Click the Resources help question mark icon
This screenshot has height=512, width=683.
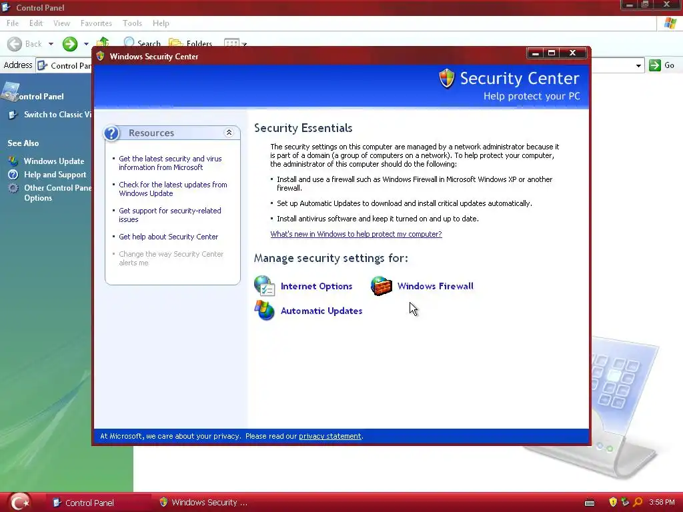pos(112,133)
